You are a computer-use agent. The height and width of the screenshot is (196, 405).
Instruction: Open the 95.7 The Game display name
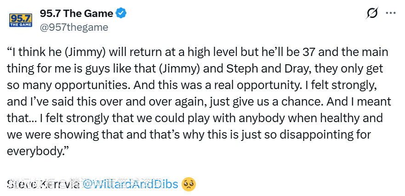[76, 13]
